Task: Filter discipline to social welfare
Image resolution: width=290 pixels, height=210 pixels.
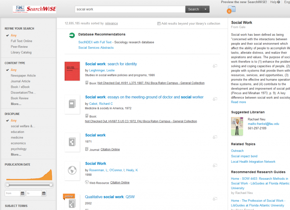Action: click(x=23, y=126)
